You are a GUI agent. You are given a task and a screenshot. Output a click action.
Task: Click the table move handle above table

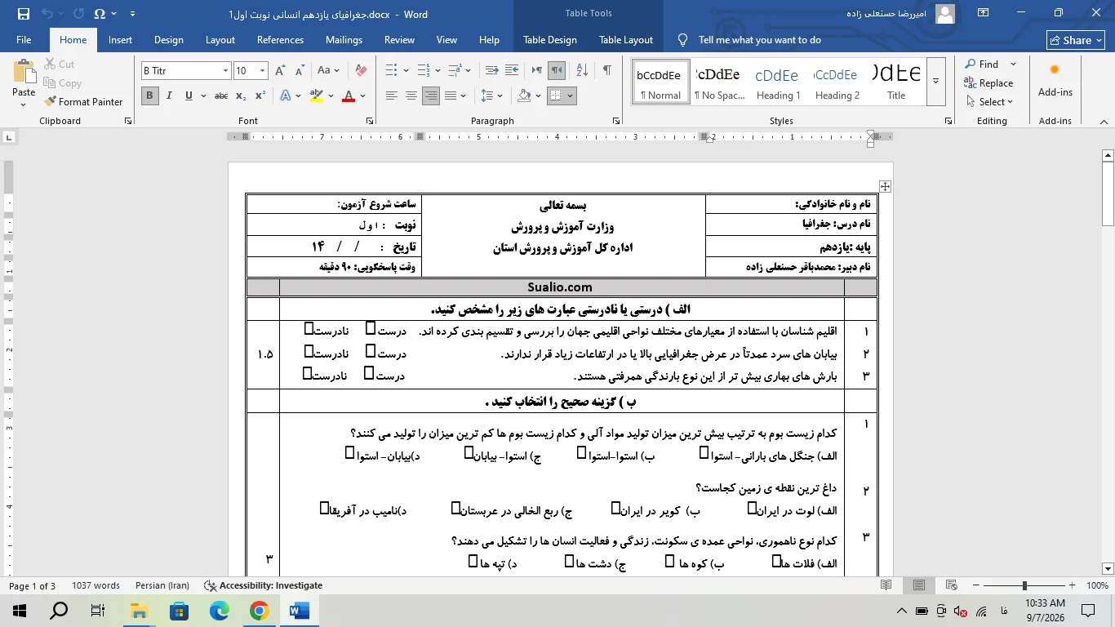coord(885,186)
